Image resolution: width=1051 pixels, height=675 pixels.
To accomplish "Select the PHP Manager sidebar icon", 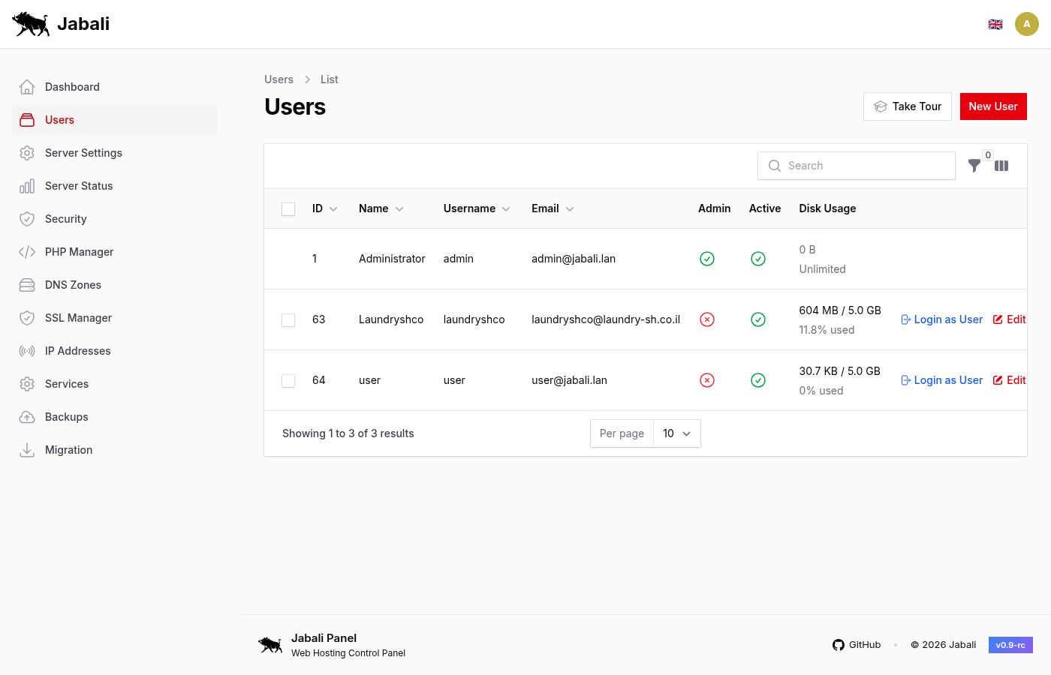I will (29, 251).
